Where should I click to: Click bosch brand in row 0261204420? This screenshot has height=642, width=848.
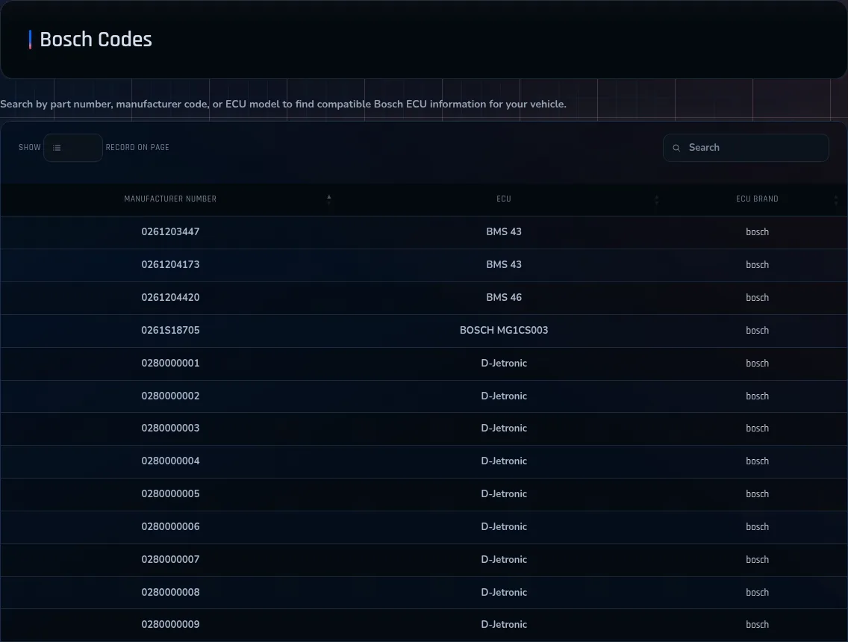(757, 297)
